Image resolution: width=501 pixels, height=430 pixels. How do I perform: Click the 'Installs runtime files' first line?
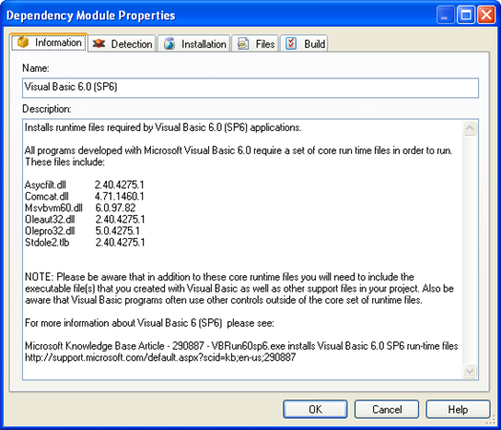162,127
